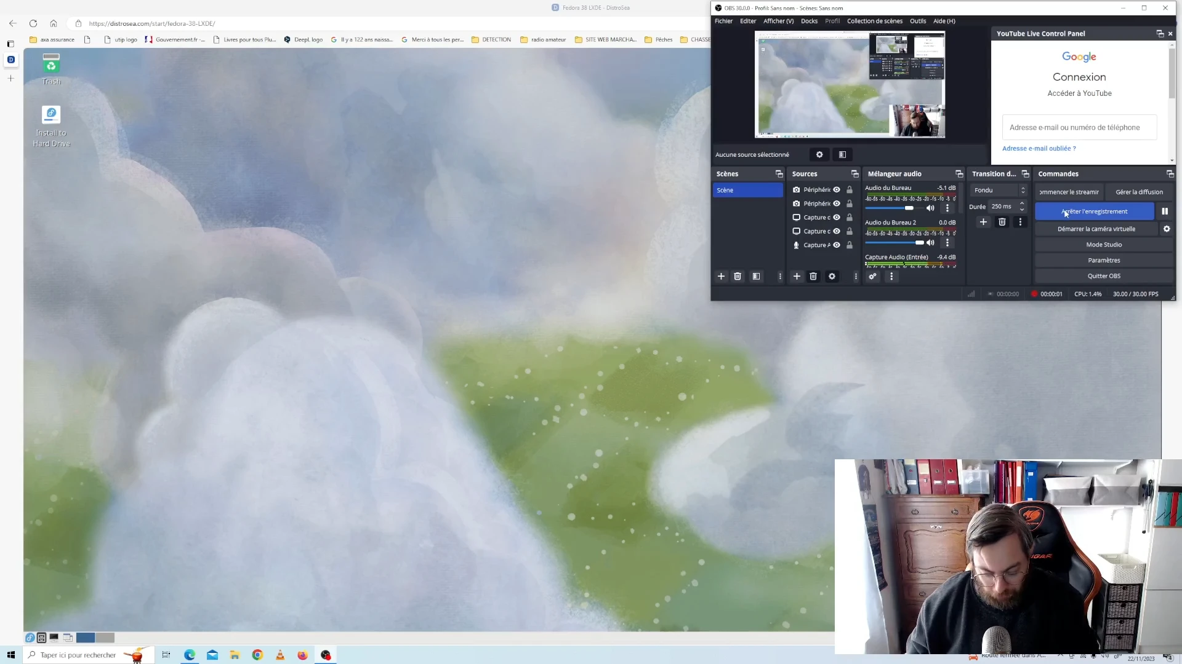Delete transition with trash icon
The height and width of the screenshot is (664, 1182).
[x=1002, y=222]
